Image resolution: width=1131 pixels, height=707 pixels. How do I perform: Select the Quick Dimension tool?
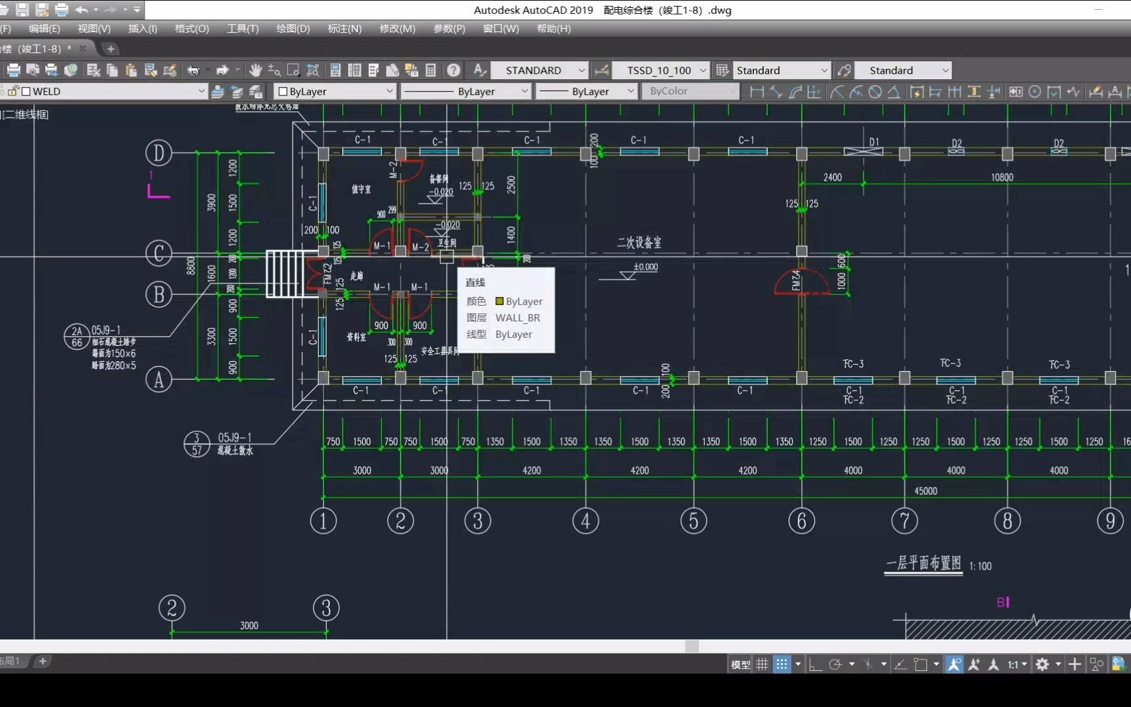coord(916,92)
